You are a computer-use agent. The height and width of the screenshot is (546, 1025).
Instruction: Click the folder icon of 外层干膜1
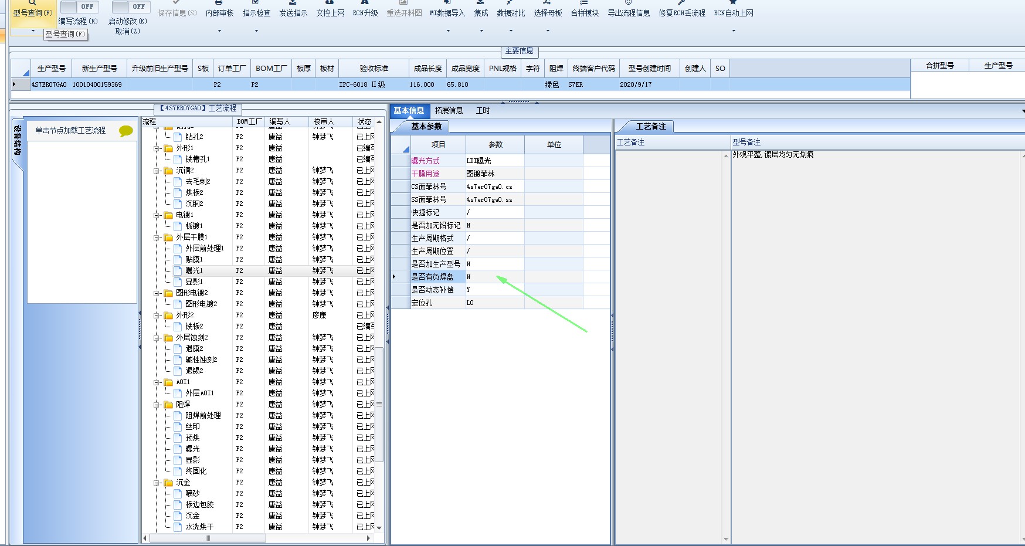point(169,238)
